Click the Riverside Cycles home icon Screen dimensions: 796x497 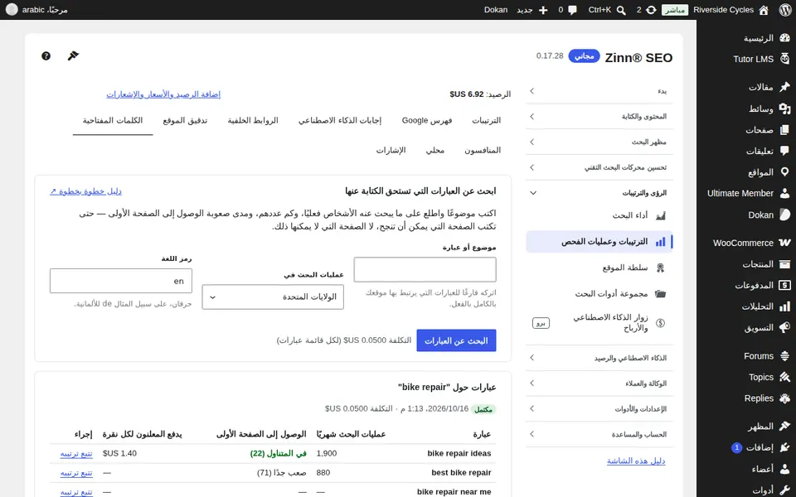[764, 10]
